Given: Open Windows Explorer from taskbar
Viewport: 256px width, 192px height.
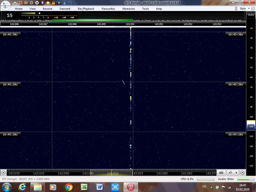Looking at the screenshot, I should click(38, 187).
